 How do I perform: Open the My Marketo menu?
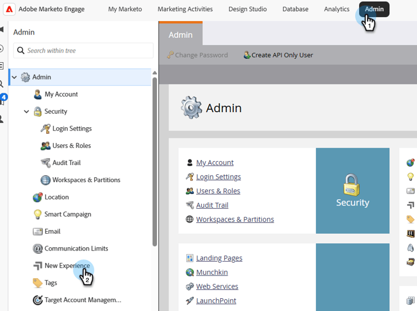[x=125, y=9]
